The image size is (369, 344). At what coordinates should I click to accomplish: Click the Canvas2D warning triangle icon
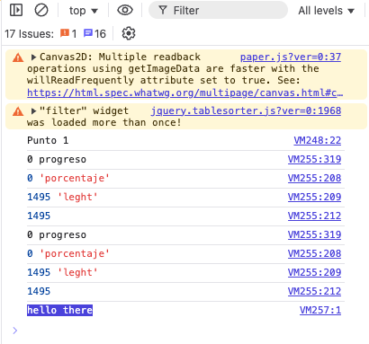click(x=18, y=57)
